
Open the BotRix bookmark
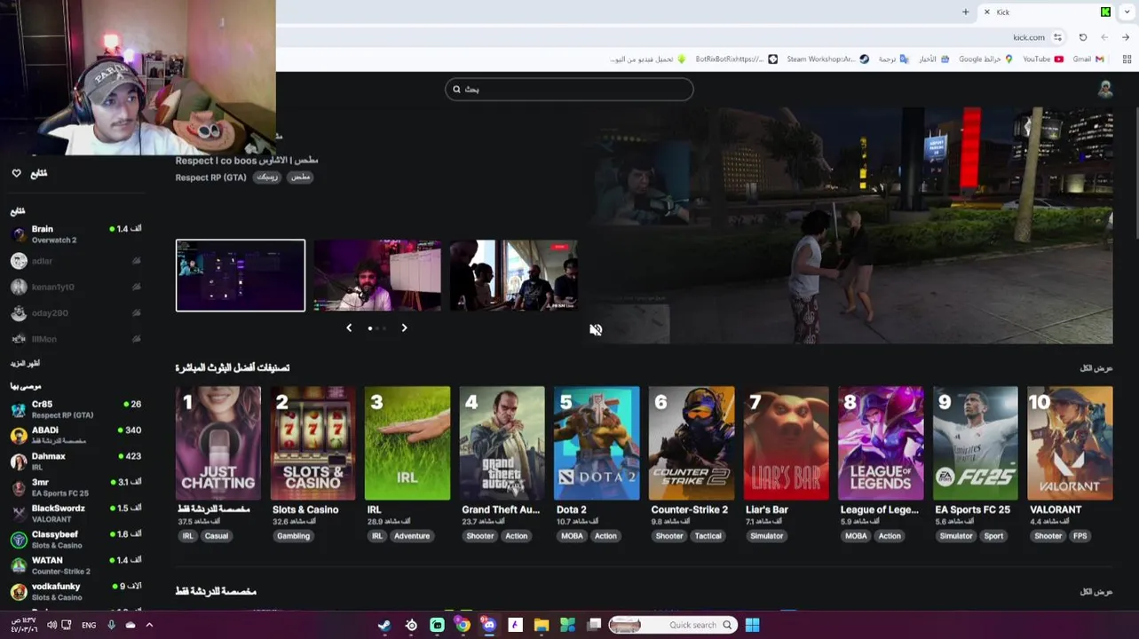[736, 59]
